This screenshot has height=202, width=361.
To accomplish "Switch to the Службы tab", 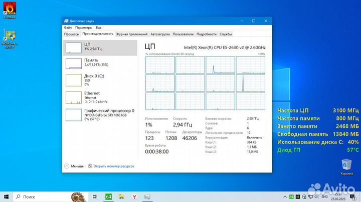I will pos(226,34).
